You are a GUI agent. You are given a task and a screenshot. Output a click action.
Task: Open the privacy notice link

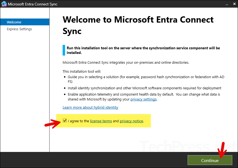[132, 121]
